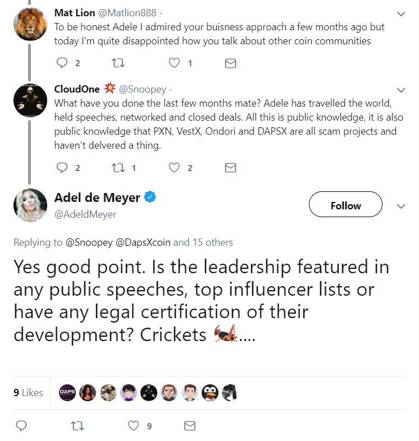The image size is (419, 441).
Task: Open more options for Mat Lion's tweet
Action: tap(401, 13)
